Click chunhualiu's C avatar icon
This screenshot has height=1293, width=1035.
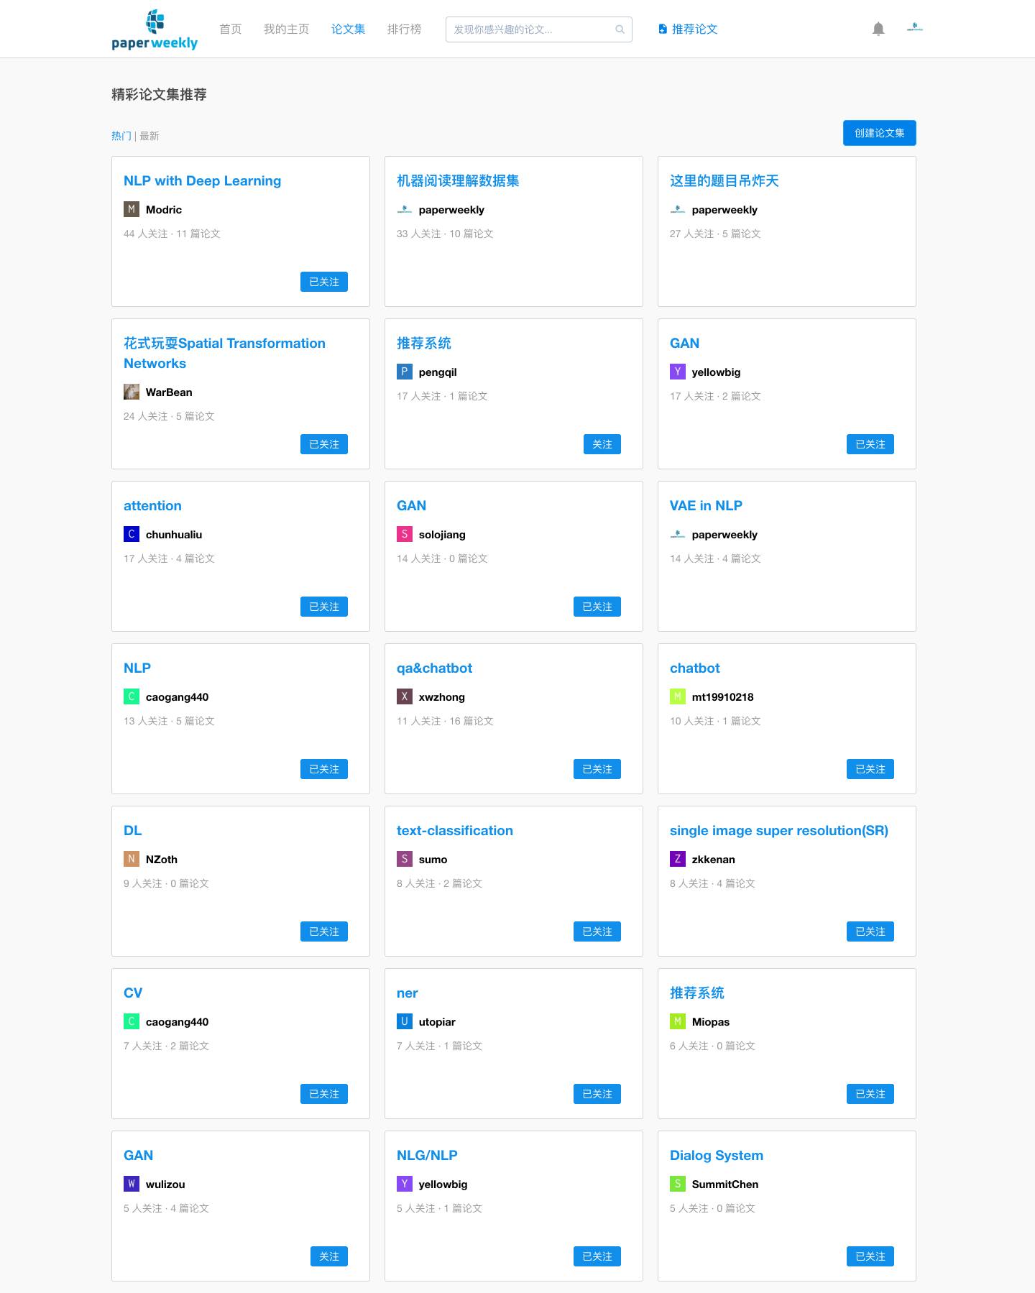pos(132,535)
